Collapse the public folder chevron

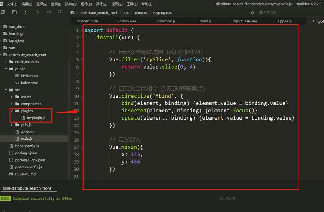coord(6,69)
